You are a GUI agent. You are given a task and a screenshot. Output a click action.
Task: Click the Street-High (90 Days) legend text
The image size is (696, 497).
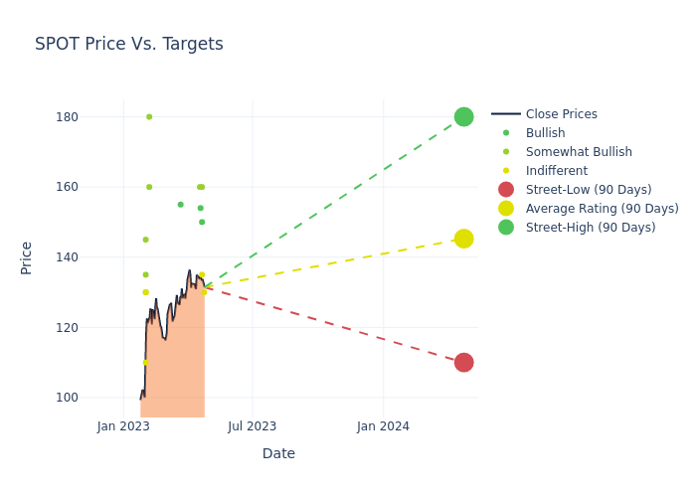591,228
